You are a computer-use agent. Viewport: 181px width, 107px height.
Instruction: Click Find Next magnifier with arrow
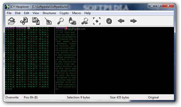pos(85,21)
